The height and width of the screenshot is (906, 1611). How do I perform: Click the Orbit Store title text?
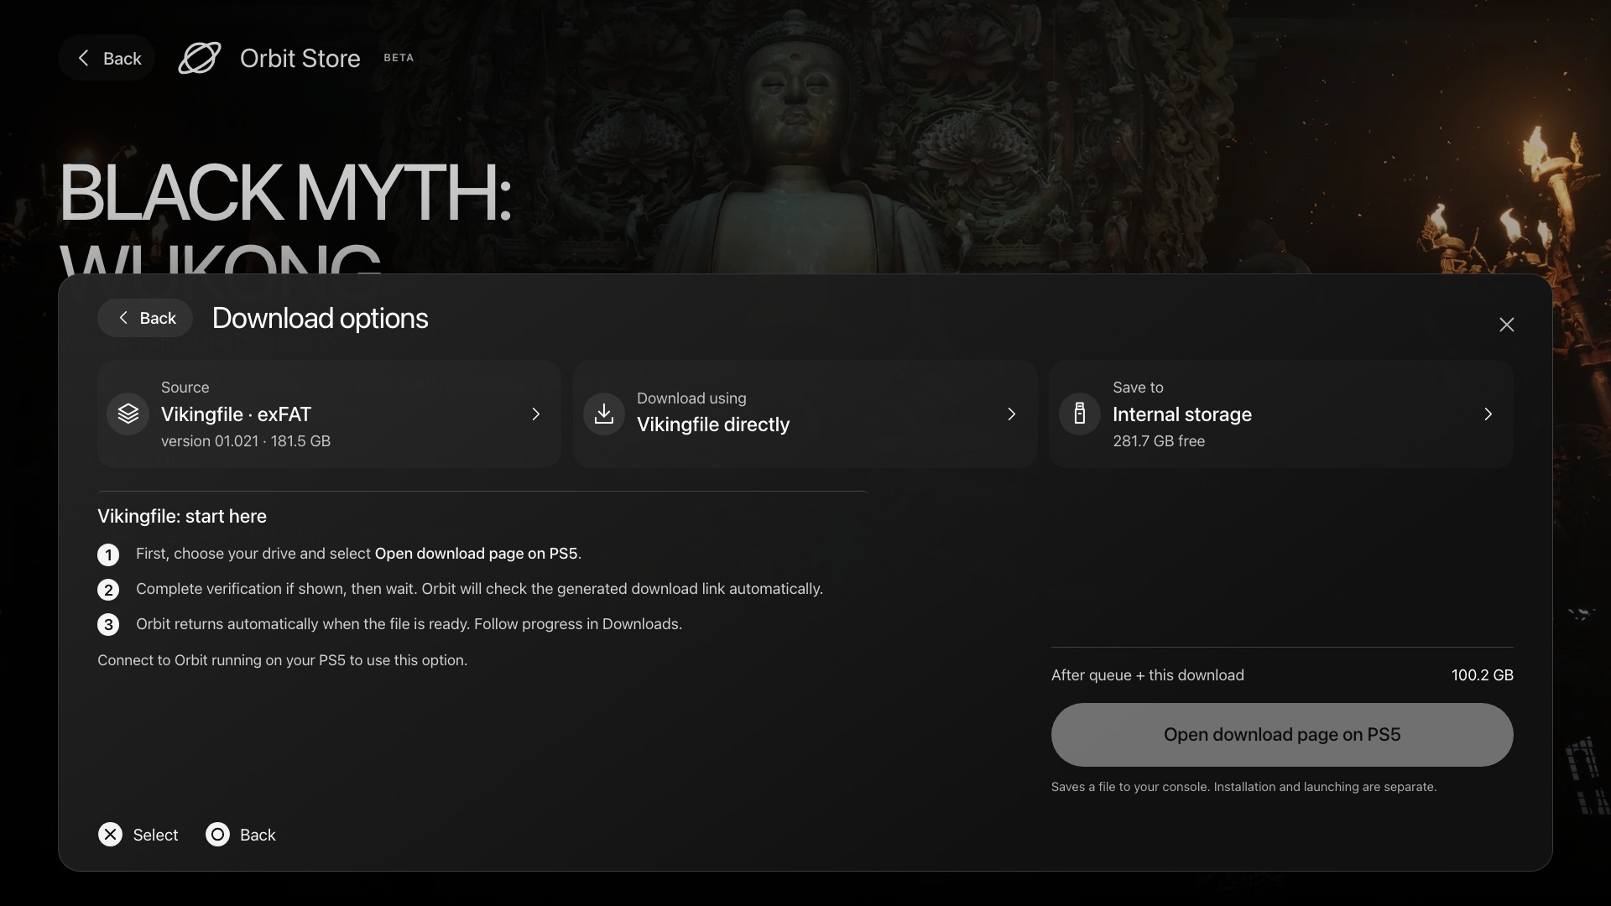300,58
